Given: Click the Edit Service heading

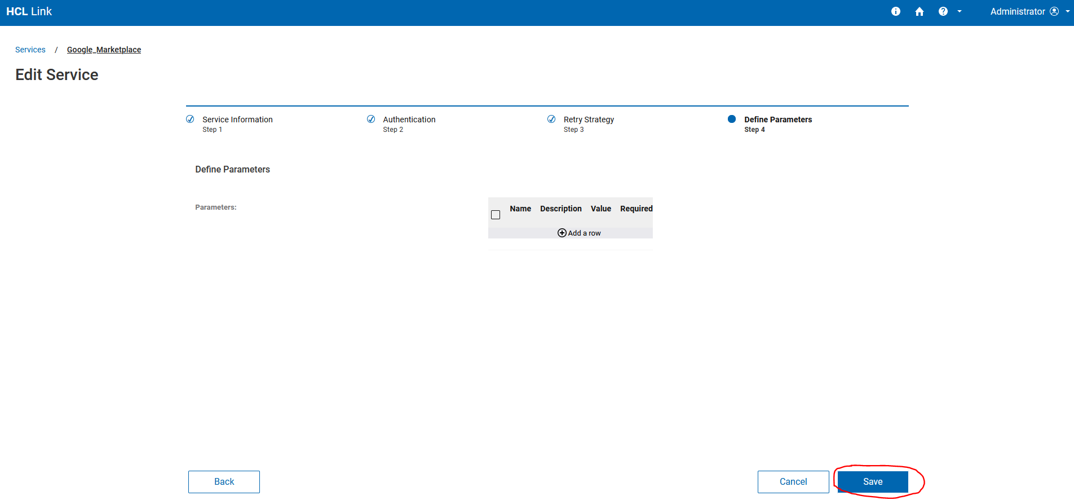Looking at the screenshot, I should click(57, 74).
